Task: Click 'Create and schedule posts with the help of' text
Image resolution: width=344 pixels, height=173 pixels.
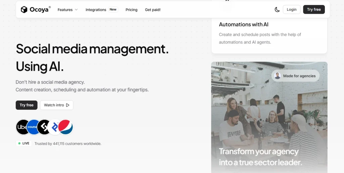Action: (260, 35)
